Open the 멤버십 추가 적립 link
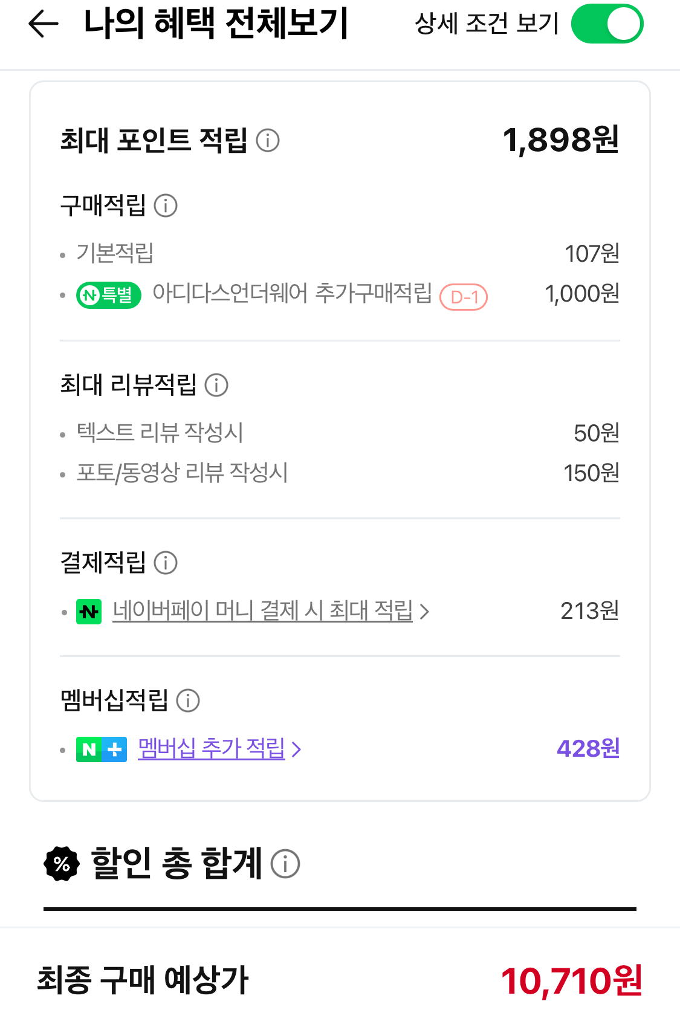Viewport: 680px width, 1013px height. coord(211,748)
